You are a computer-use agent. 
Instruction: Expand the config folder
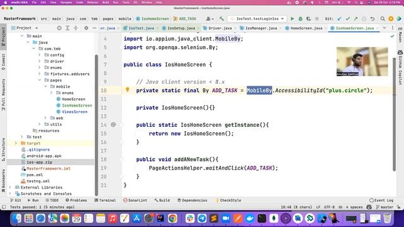pyautogui.click(x=40, y=55)
